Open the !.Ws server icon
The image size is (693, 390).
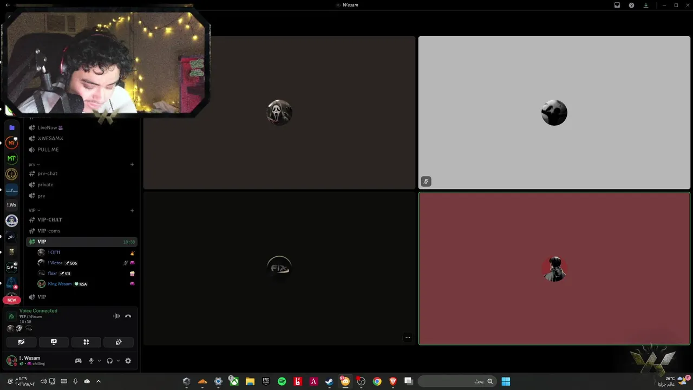(11, 205)
